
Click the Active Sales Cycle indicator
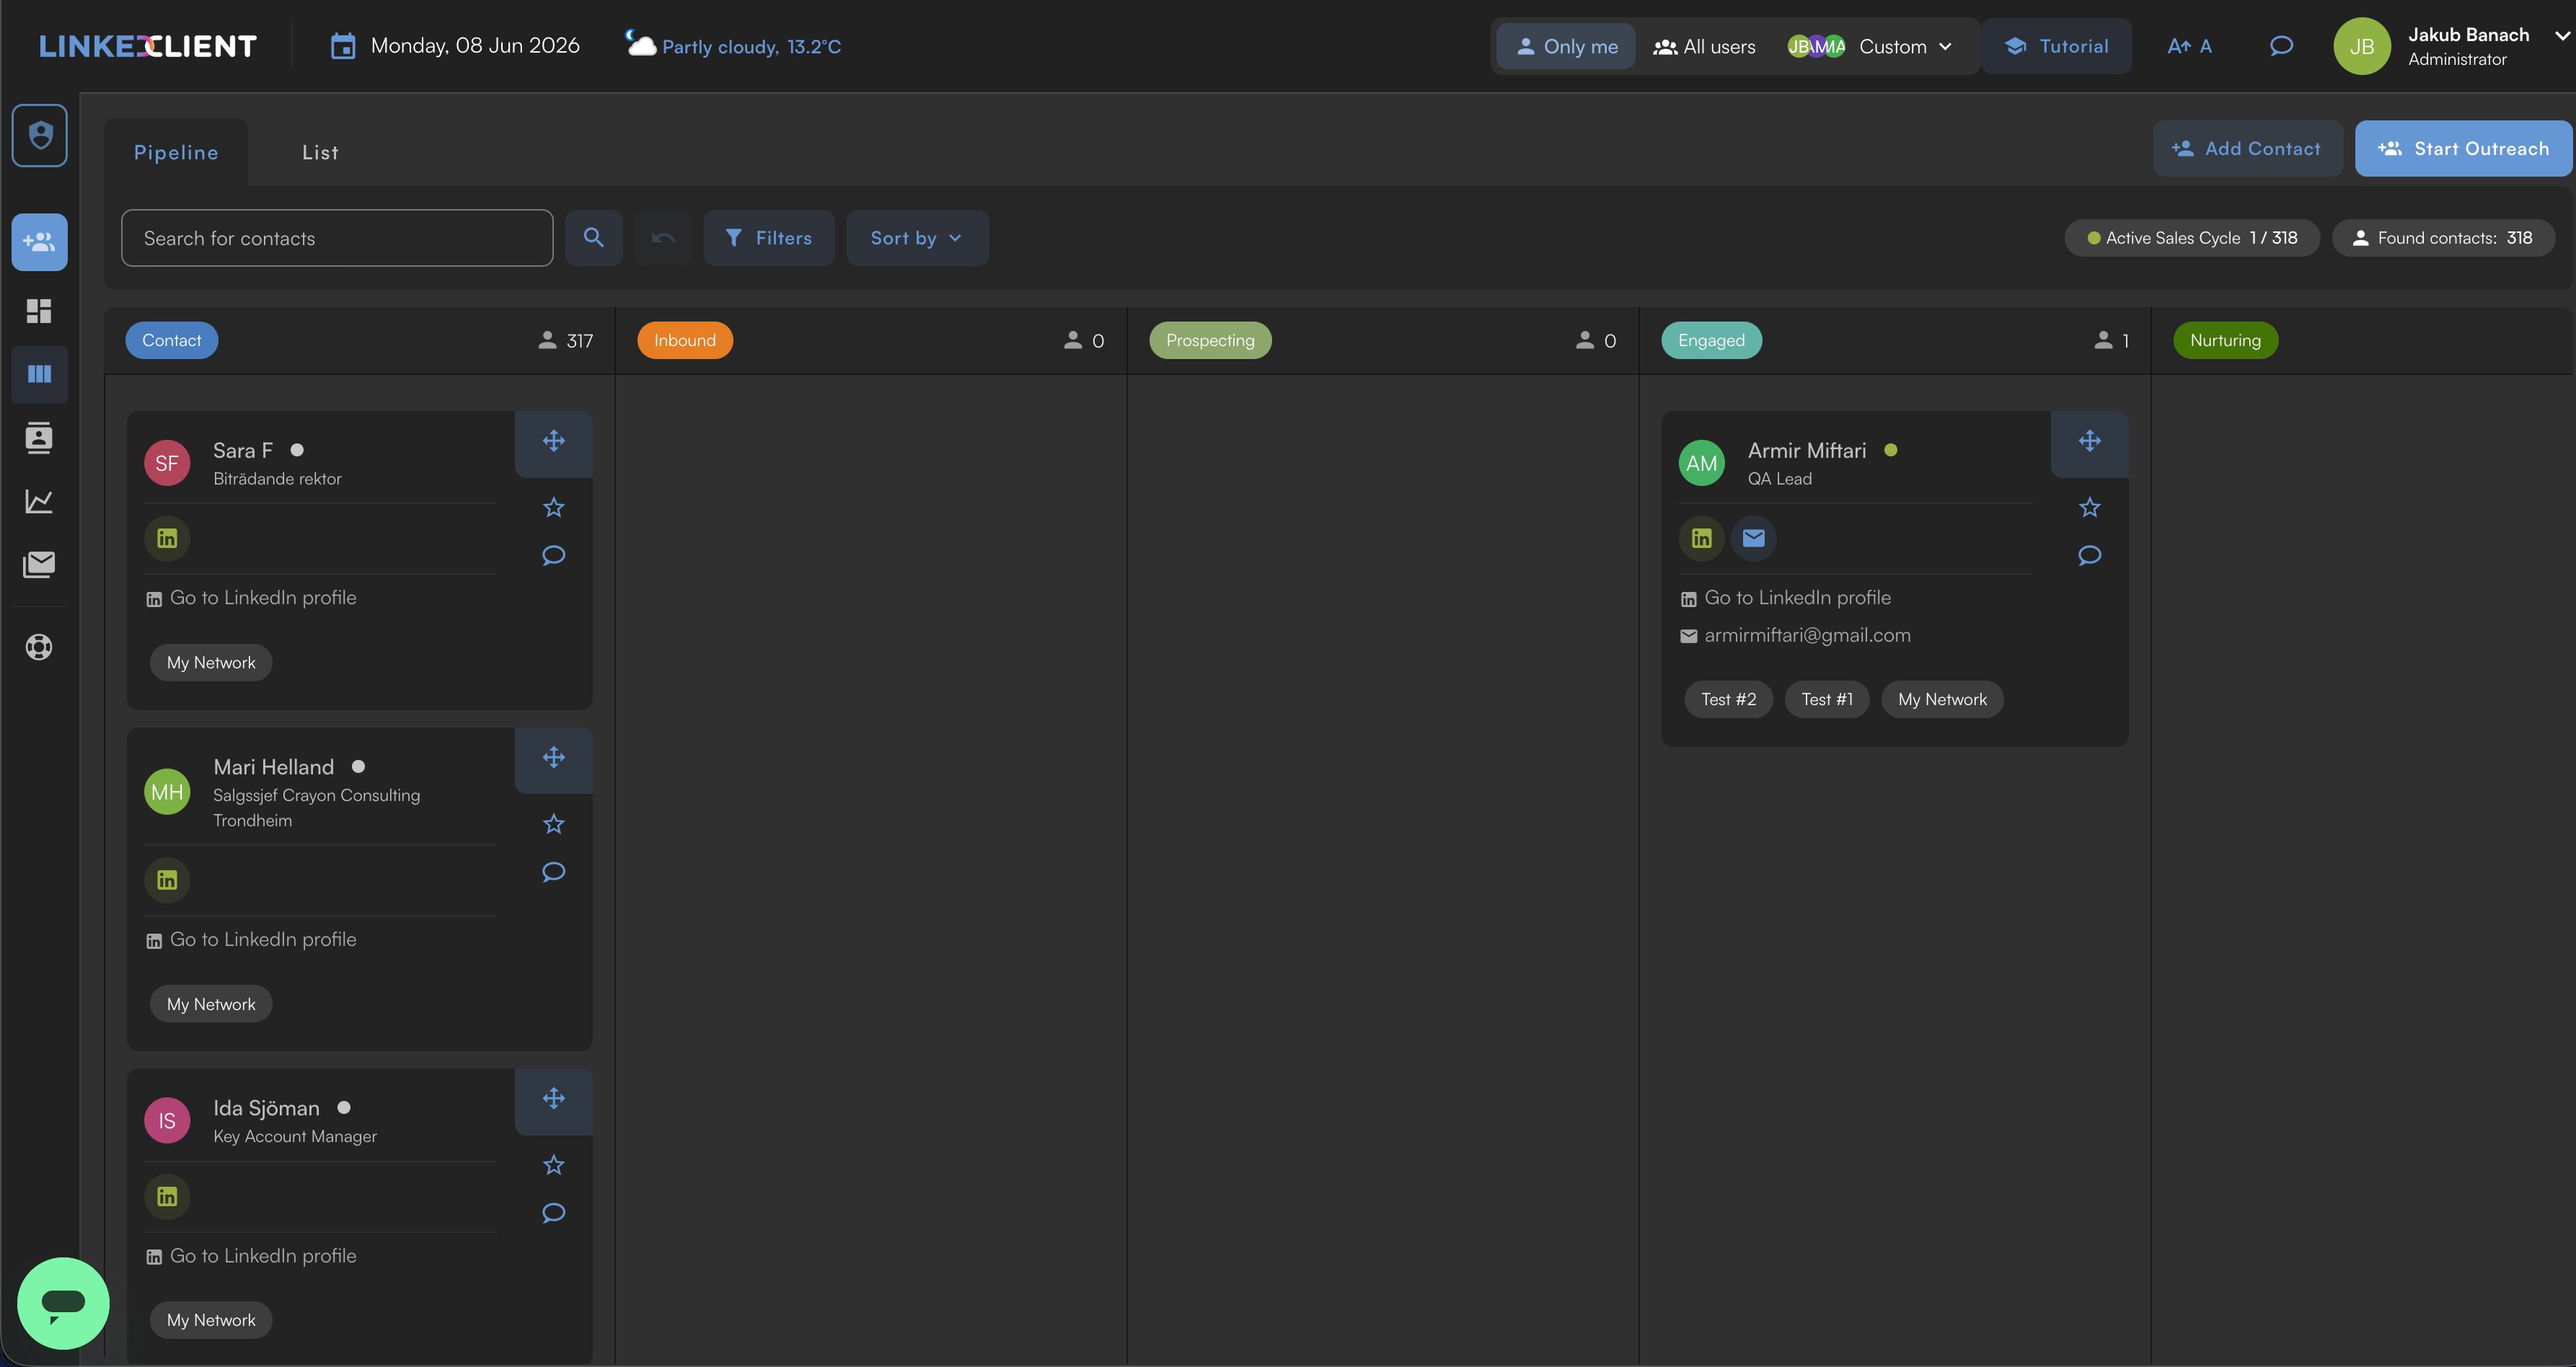[2192, 238]
